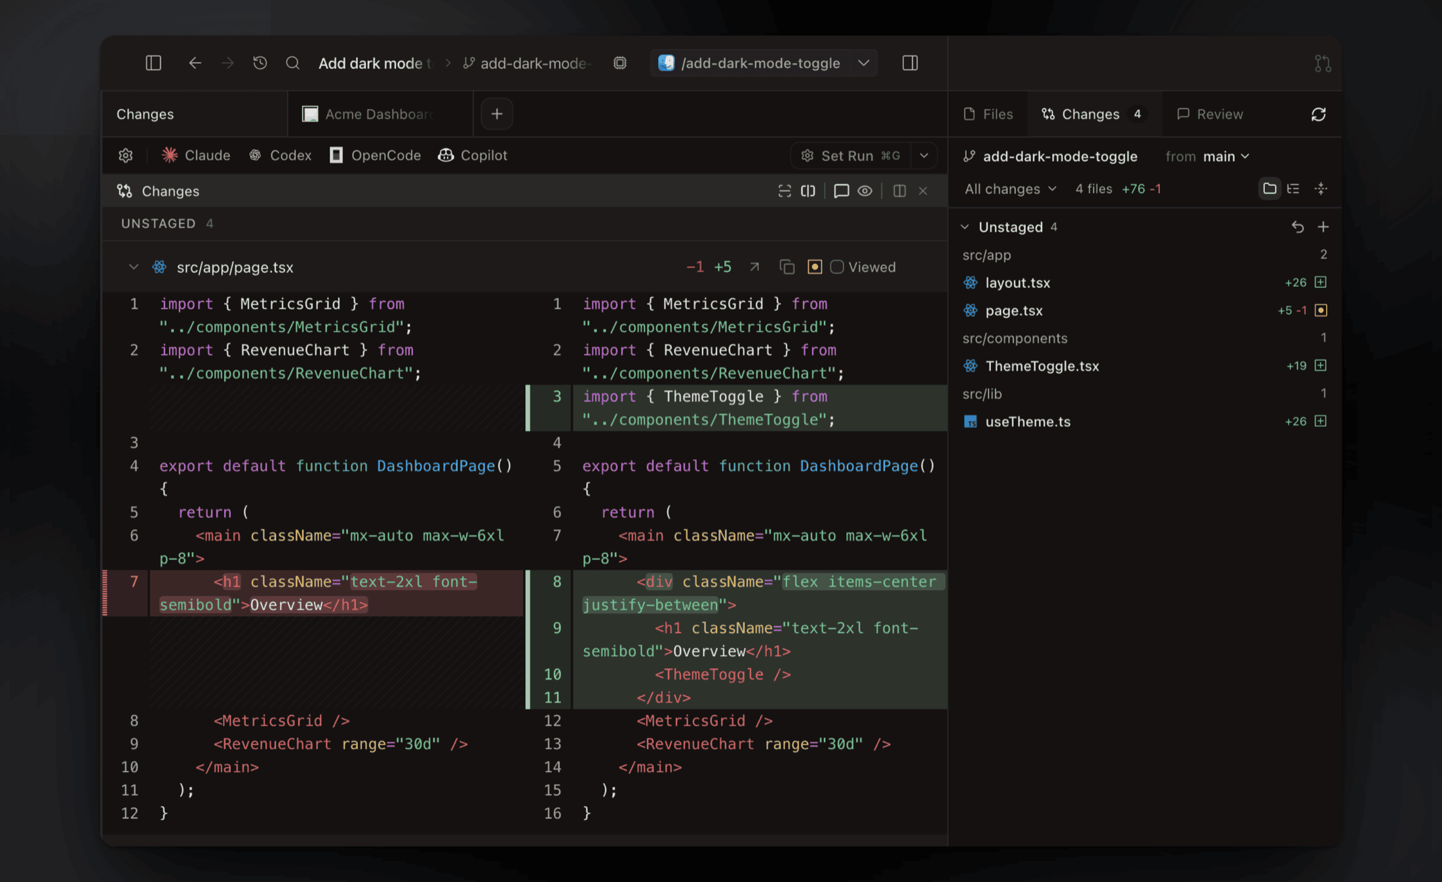Select the Claude agent button
Viewport: 1442px width, 882px height.
coord(196,156)
